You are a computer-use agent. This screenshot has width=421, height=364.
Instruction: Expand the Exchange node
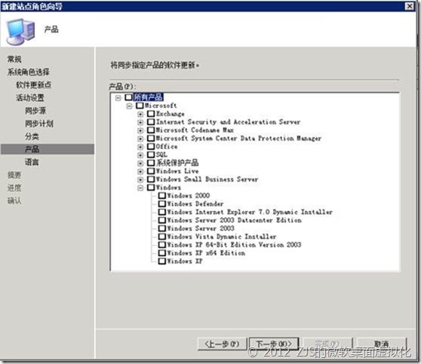click(x=140, y=115)
